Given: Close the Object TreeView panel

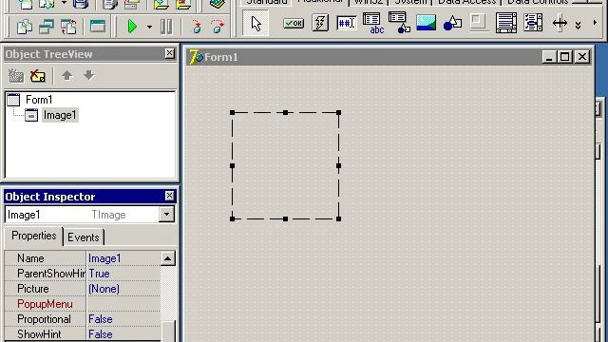Looking at the screenshot, I should coord(169,53).
